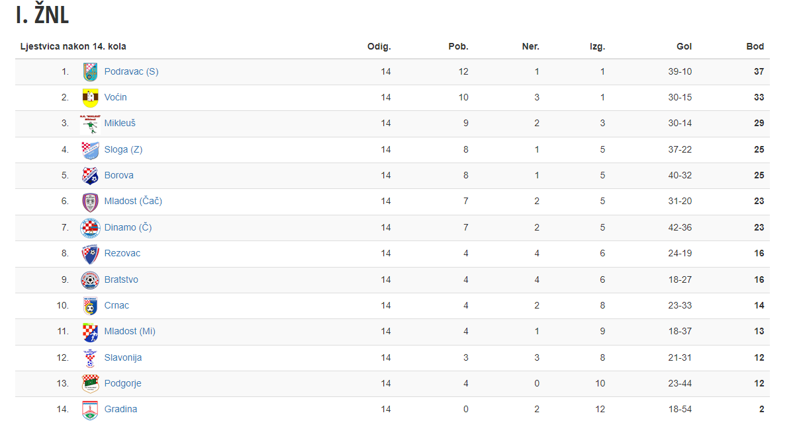797x438 pixels.
Task: Click Voćin's 33 points value
Action: point(759,97)
